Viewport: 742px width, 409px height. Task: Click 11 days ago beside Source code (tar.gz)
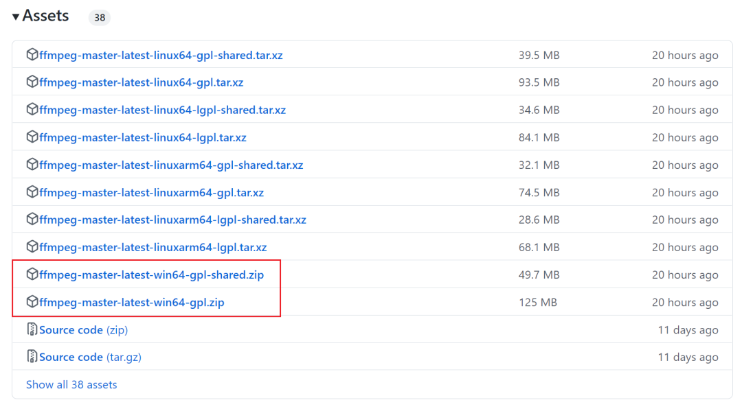click(688, 358)
